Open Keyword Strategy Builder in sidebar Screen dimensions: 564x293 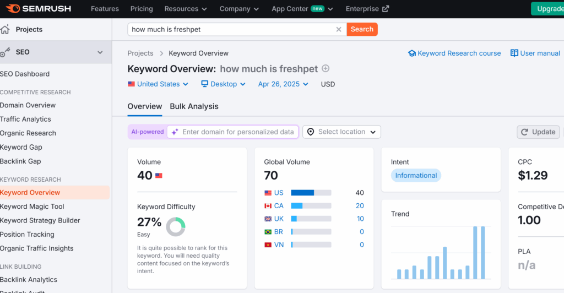(40, 221)
